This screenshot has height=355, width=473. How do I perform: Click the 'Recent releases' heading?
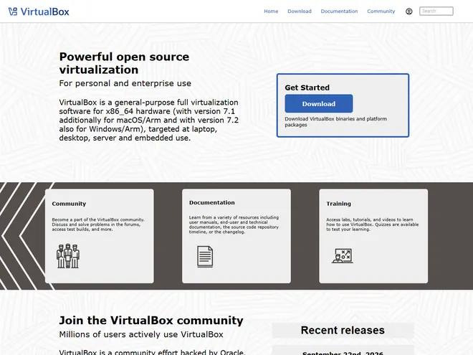[x=343, y=330]
